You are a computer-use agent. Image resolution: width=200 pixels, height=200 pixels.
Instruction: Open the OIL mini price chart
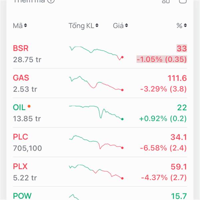96,112
